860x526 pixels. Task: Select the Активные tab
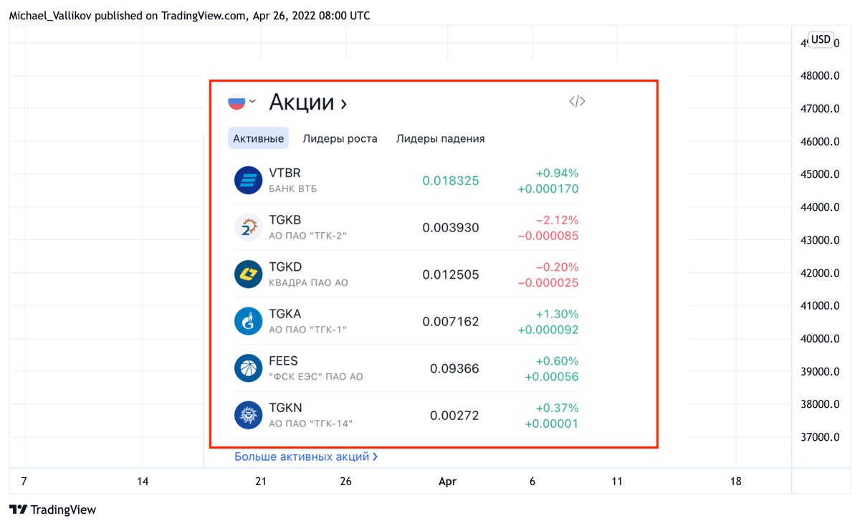tap(258, 138)
